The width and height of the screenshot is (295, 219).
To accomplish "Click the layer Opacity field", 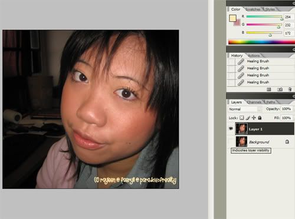I will pos(287,109).
